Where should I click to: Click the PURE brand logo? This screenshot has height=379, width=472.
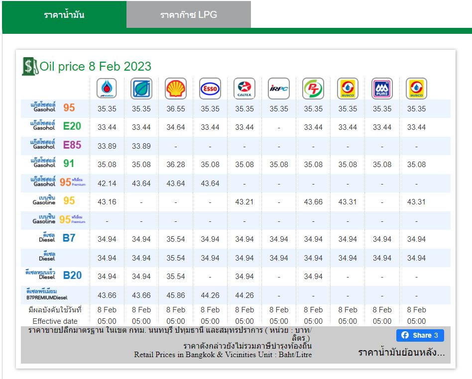pos(382,89)
